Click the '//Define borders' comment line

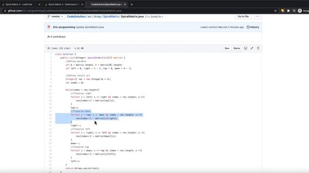pos(76,61)
